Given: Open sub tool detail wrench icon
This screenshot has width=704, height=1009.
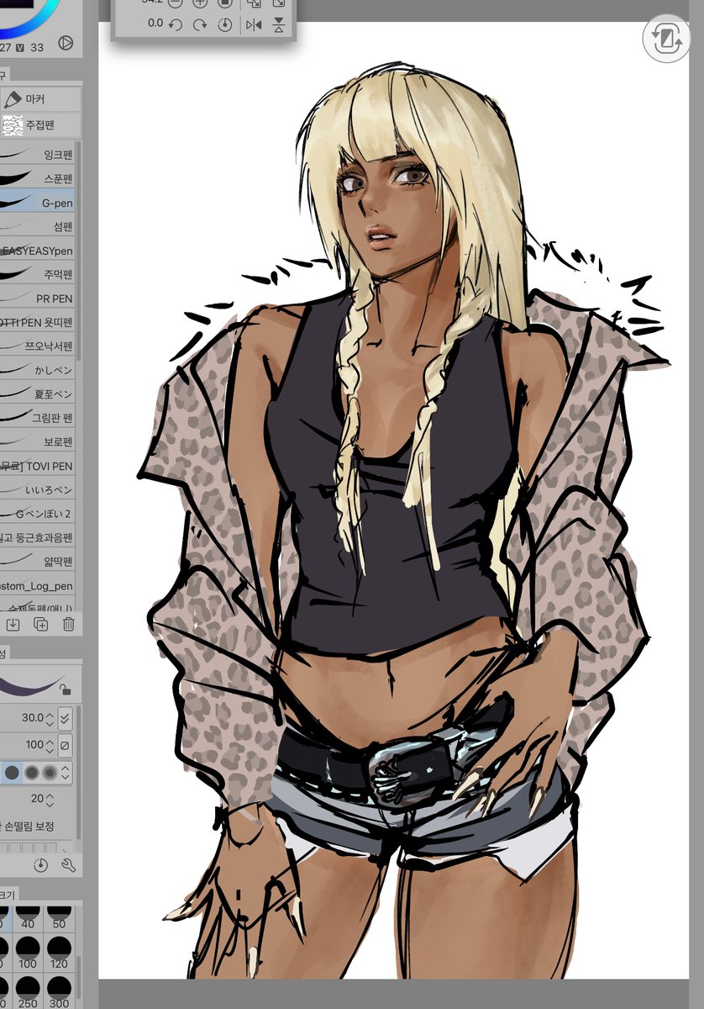Looking at the screenshot, I should pyautogui.click(x=68, y=865).
